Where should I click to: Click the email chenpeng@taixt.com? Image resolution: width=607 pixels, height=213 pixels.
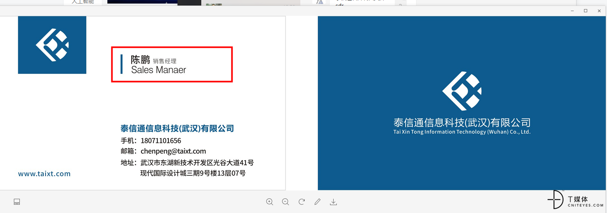pyautogui.click(x=173, y=151)
